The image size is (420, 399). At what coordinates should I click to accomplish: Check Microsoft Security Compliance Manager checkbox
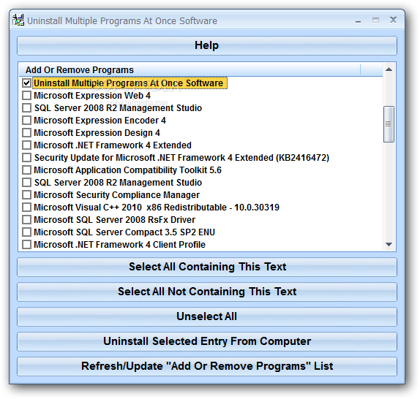click(x=26, y=194)
